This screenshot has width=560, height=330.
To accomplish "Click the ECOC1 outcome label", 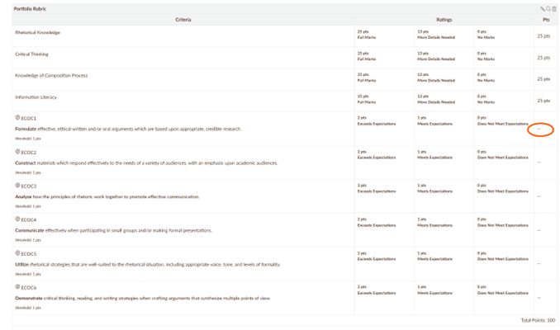I will (x=29, y=119).
